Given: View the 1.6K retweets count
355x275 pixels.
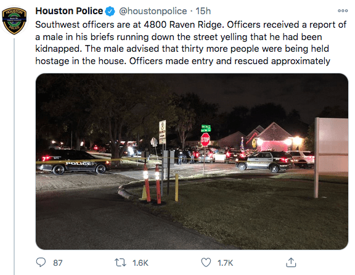Looking at the screenshot, I should 141,263.
